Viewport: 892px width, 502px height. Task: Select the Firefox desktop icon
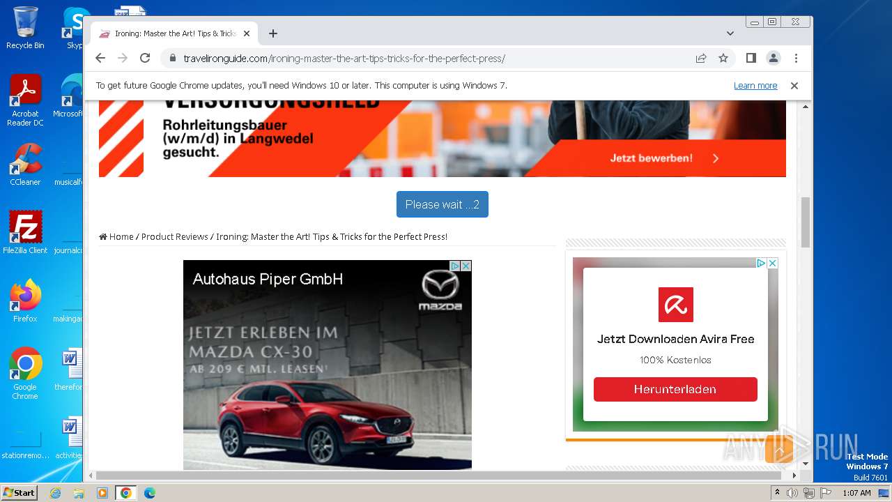(25, 301)
